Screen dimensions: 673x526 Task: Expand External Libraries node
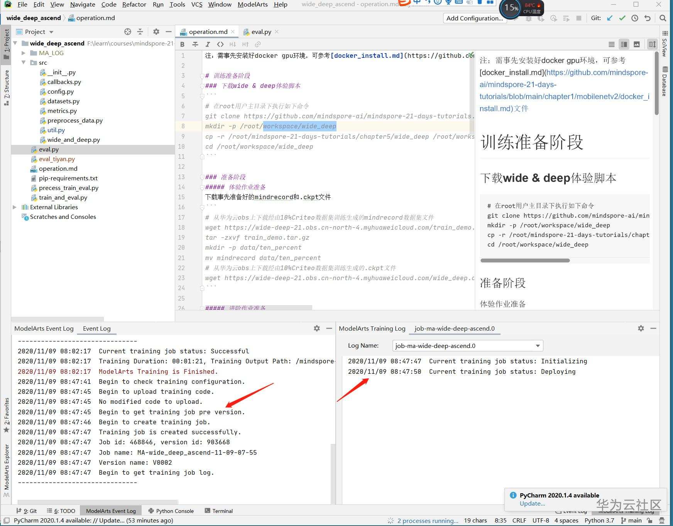click(15, 207)
